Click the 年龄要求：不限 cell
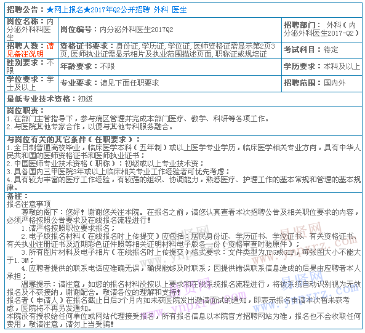The image size is (365, 333). point(170,67)
